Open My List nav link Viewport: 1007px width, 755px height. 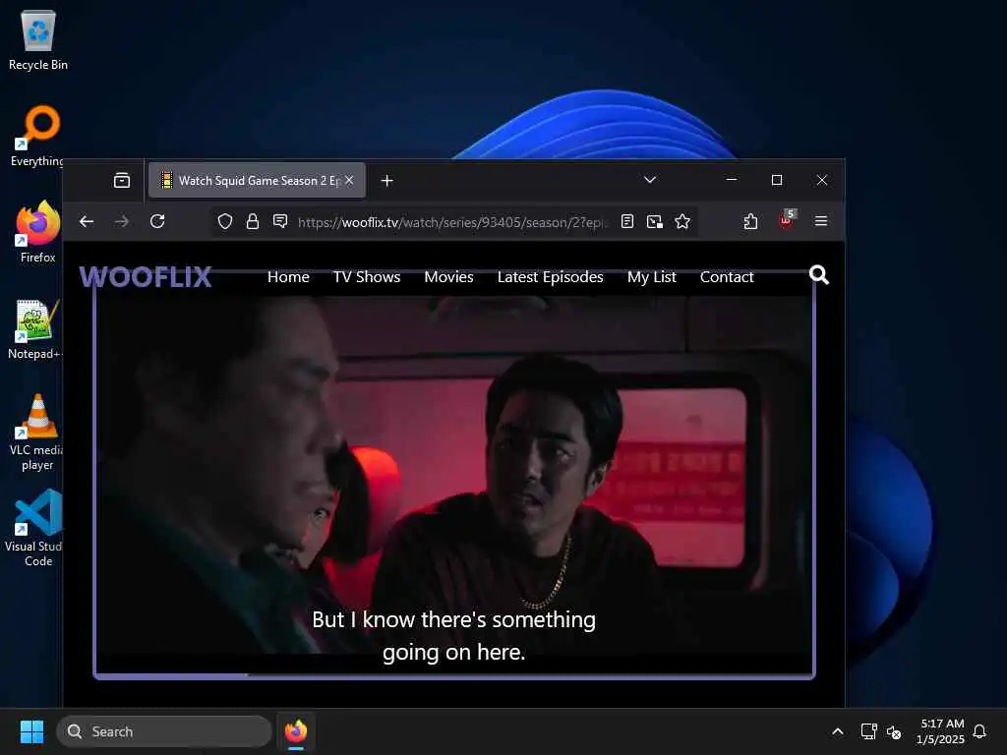point(652,276)
